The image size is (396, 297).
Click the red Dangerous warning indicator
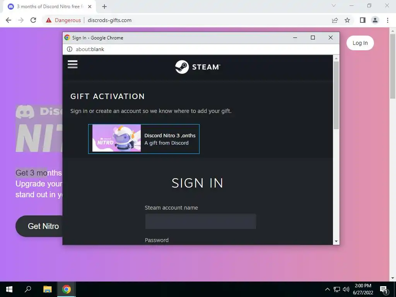point(63,20)
